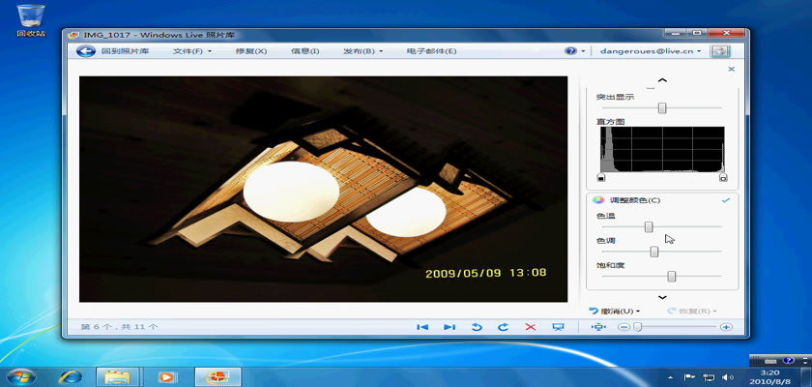Rotate the photo counterclockwise
The height and width of the screenshot is (387, 812).
pos(477,327)
